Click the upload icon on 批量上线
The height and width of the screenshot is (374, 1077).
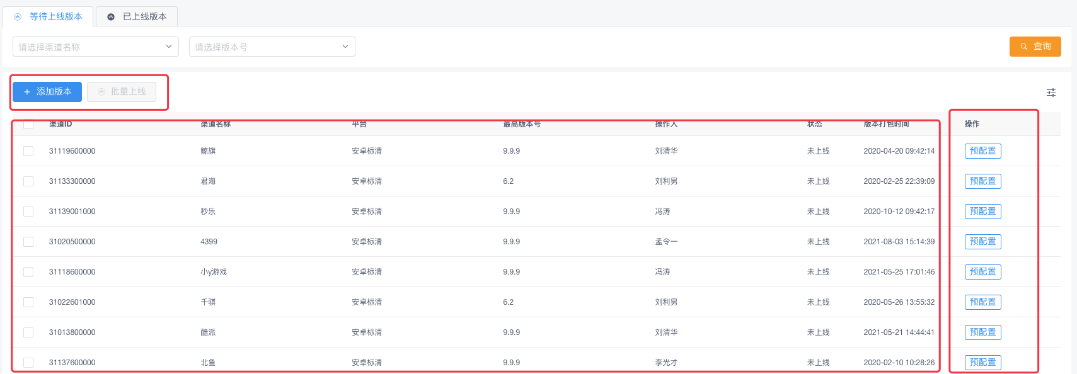tap(101, 92)
